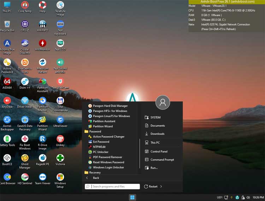This screenshot has width=265, height=201.
Task: Open Reset Windows Password entry
Action: pyautogui.click(x=106, y=162)
